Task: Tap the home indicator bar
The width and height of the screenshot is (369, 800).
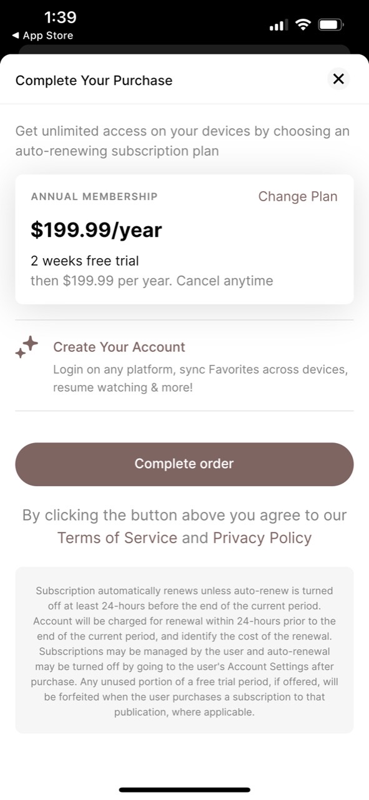Action: point(184,790)
